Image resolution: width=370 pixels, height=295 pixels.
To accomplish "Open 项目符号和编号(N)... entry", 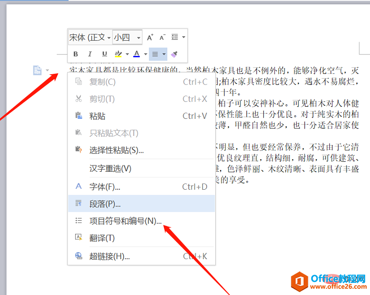I will [x=141, y=221].
